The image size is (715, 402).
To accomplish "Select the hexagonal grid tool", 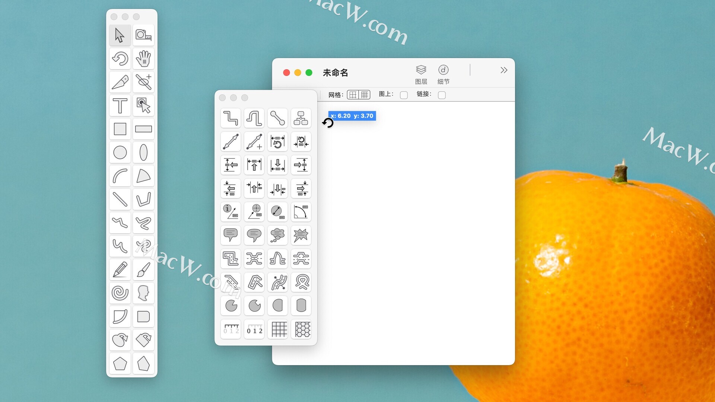I will pos(301,329).
